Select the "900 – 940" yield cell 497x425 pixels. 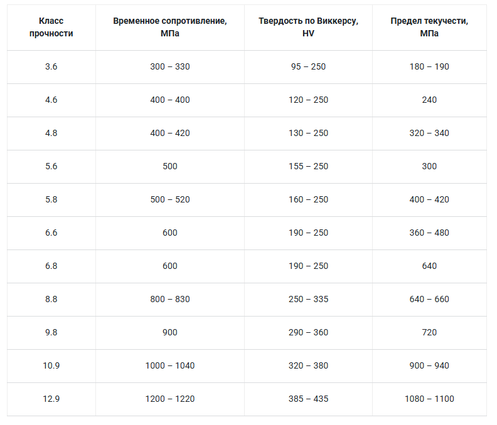(x=429, y=365)
